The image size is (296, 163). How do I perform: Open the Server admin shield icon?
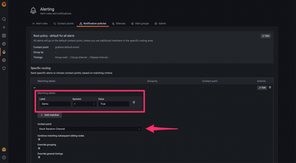coord(4,68)
